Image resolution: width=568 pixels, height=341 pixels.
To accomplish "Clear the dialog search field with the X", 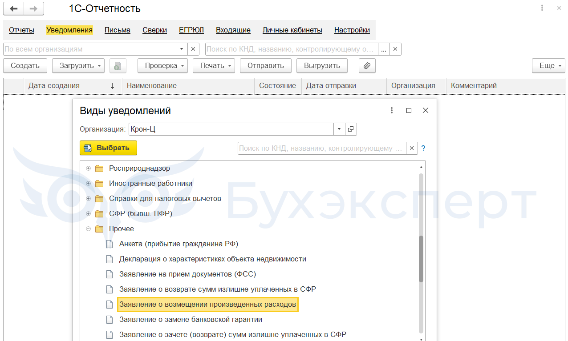I will (412, 148).
